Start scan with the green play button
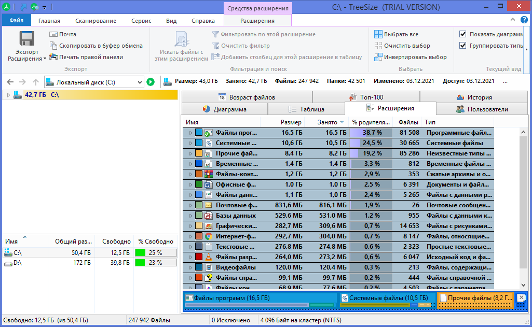The image size is (532, 327). 151,82
